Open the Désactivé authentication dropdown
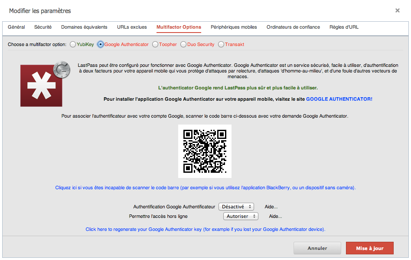The image size is (411, 260). pyautogui.click(x=236, y=207)
